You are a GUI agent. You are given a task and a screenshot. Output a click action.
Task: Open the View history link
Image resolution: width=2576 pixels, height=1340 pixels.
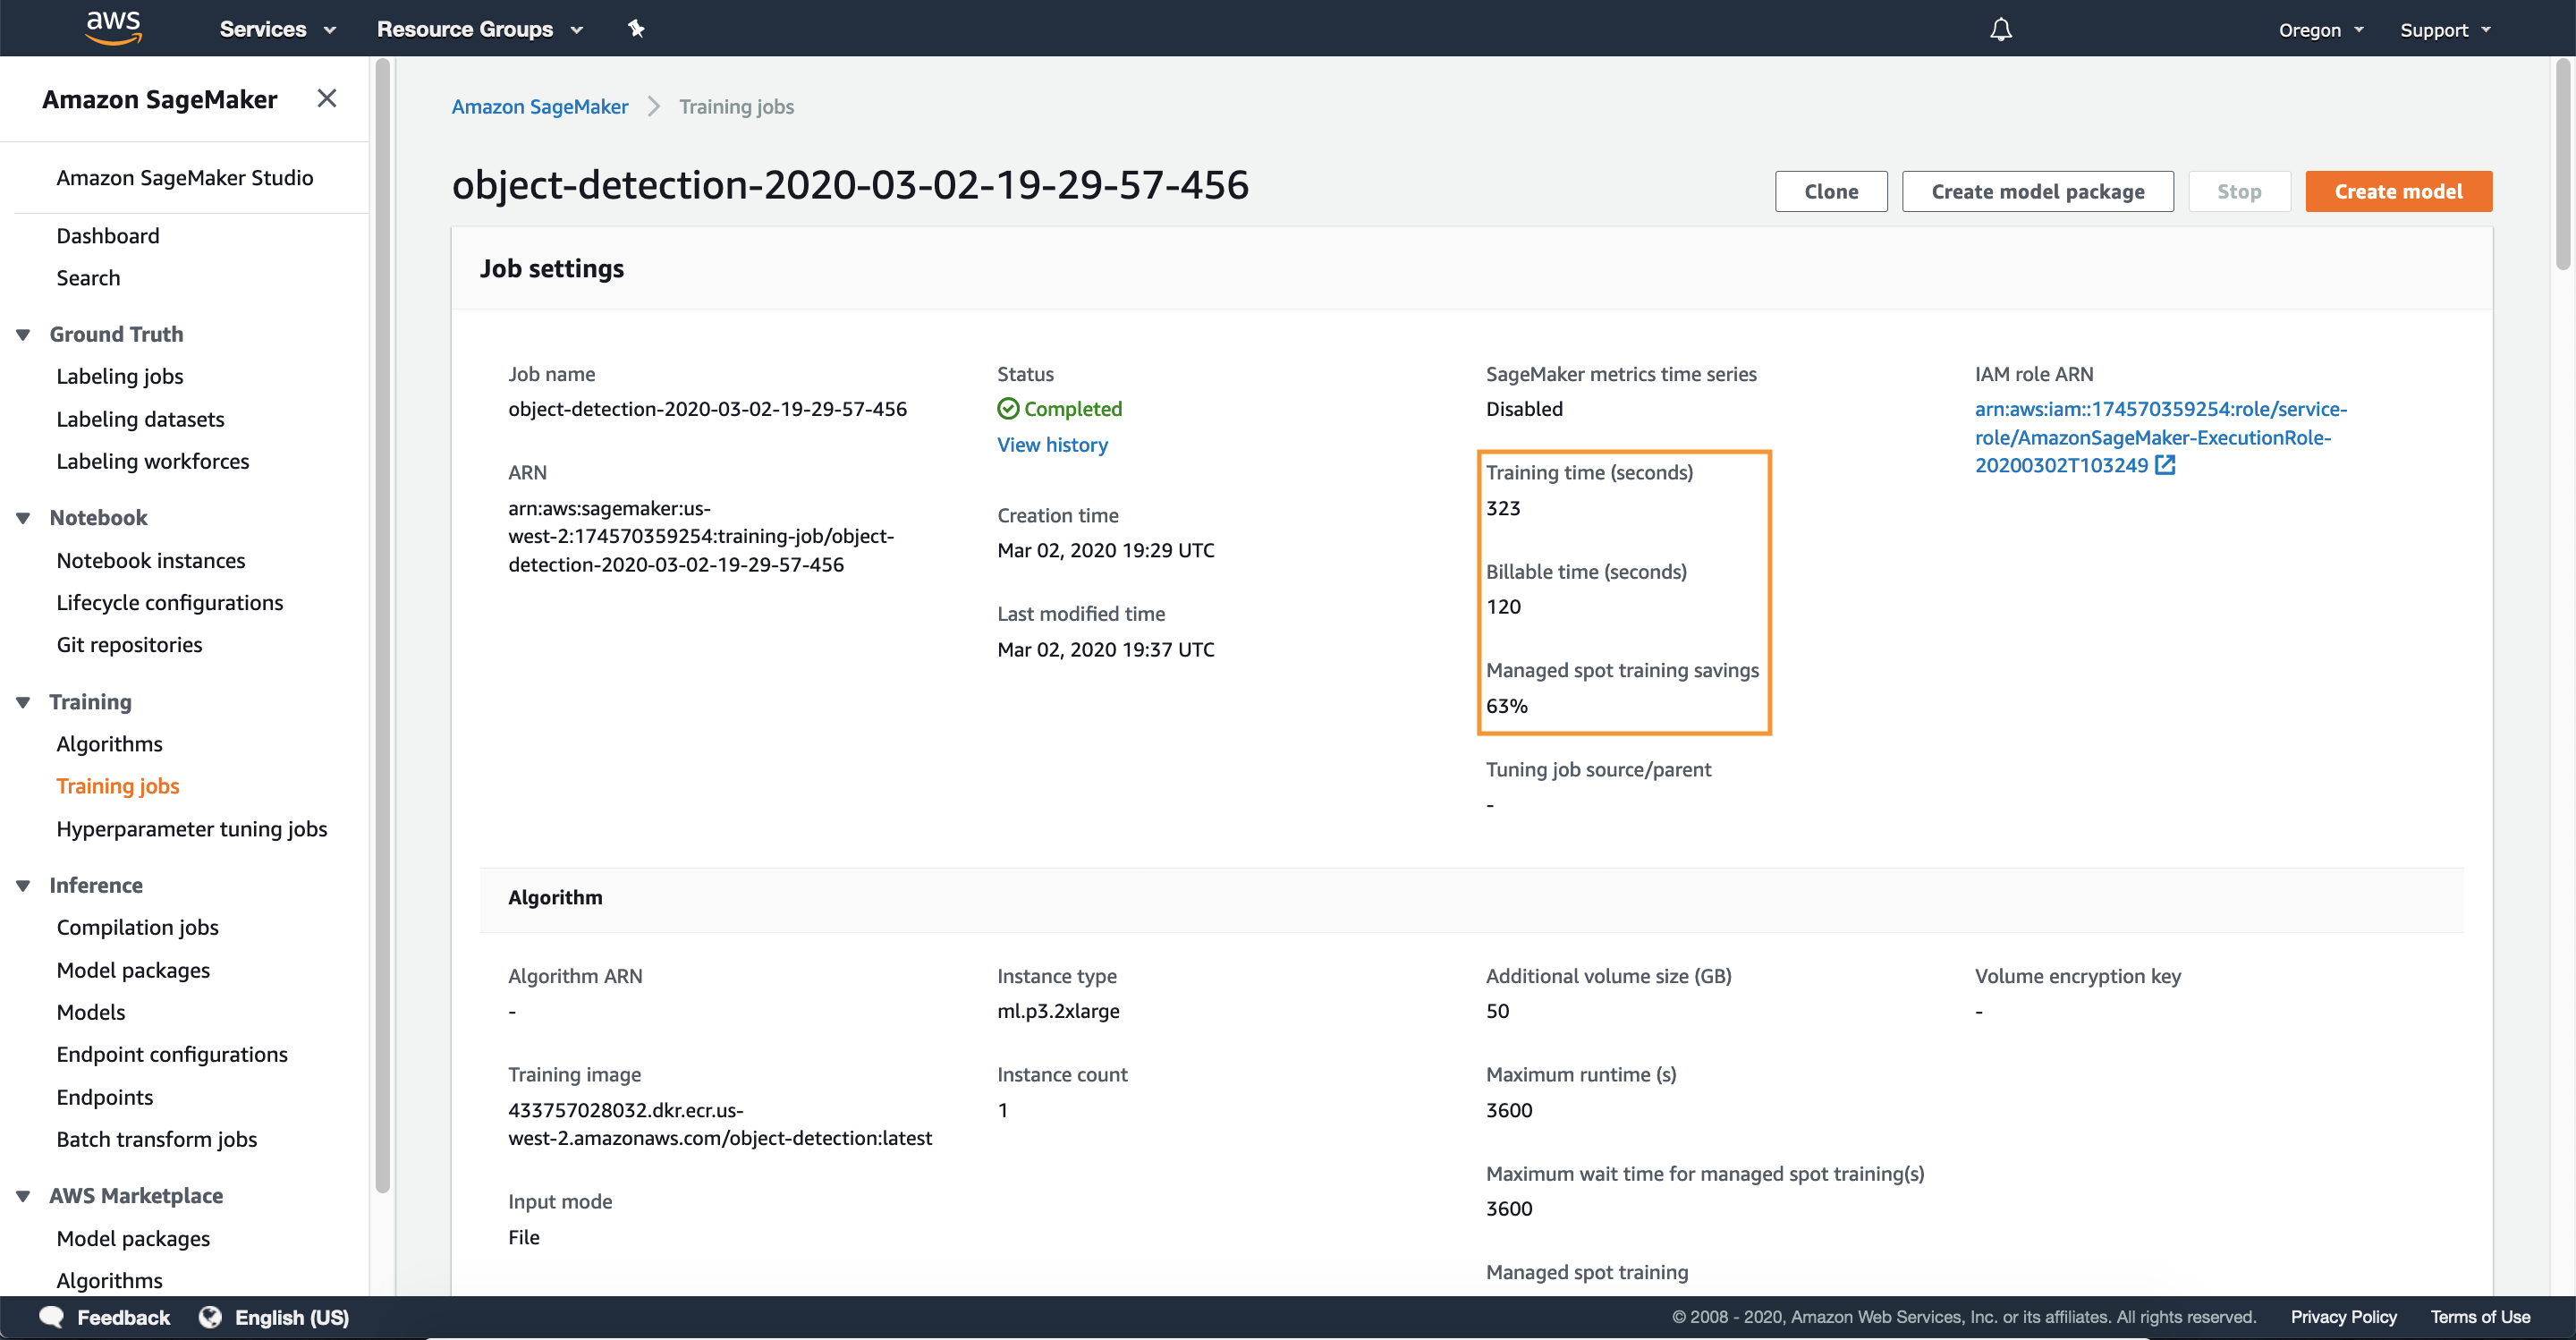1051,444
